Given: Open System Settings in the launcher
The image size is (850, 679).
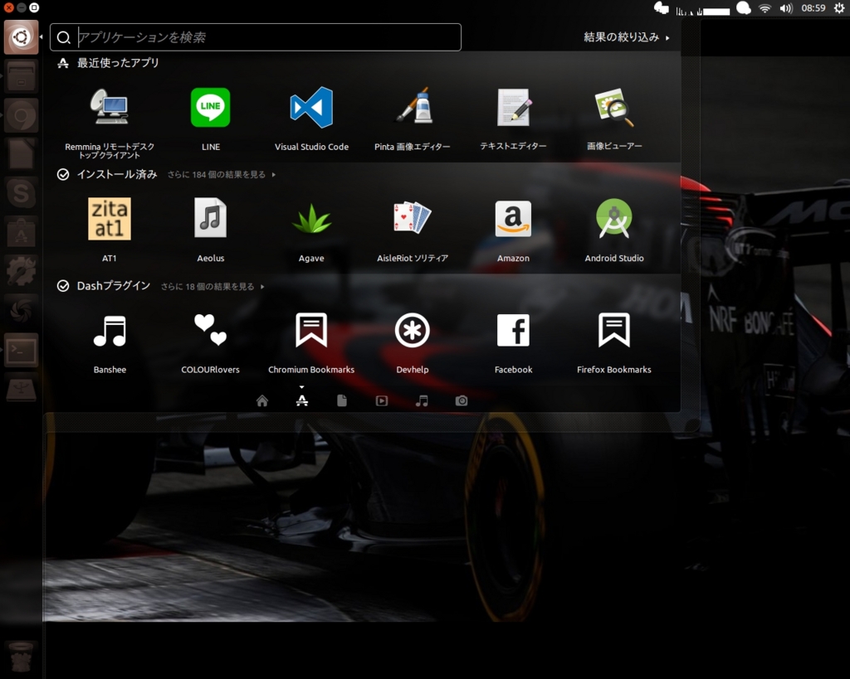Looking at the screenshot, I should pos(21,272).
